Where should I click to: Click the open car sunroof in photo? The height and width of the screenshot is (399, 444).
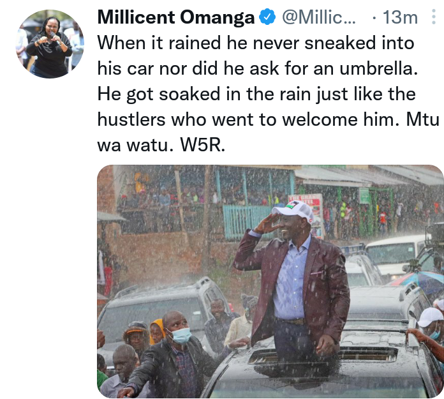click(323, 356)
